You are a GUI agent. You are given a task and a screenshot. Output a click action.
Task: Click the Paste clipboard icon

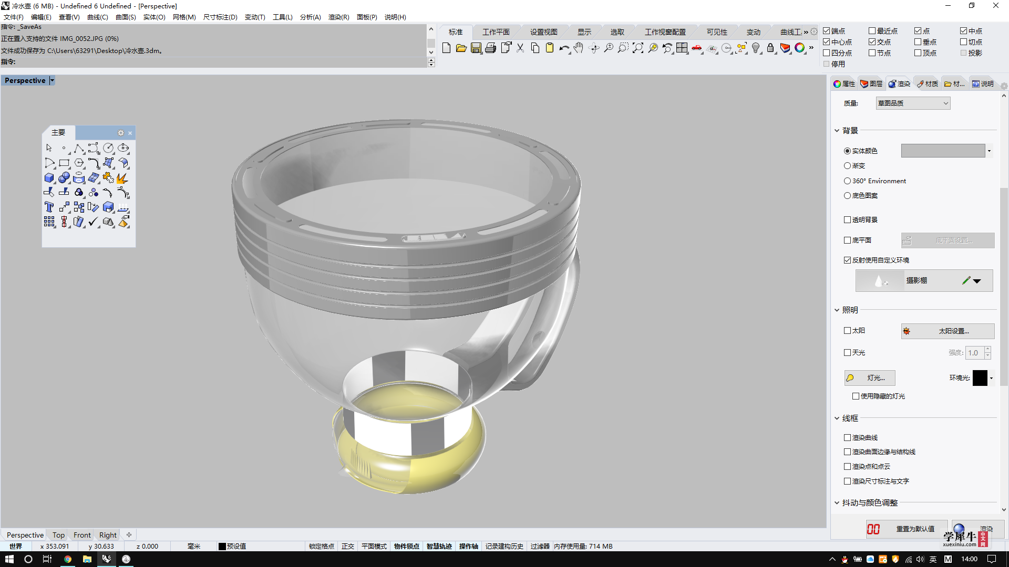550,48
